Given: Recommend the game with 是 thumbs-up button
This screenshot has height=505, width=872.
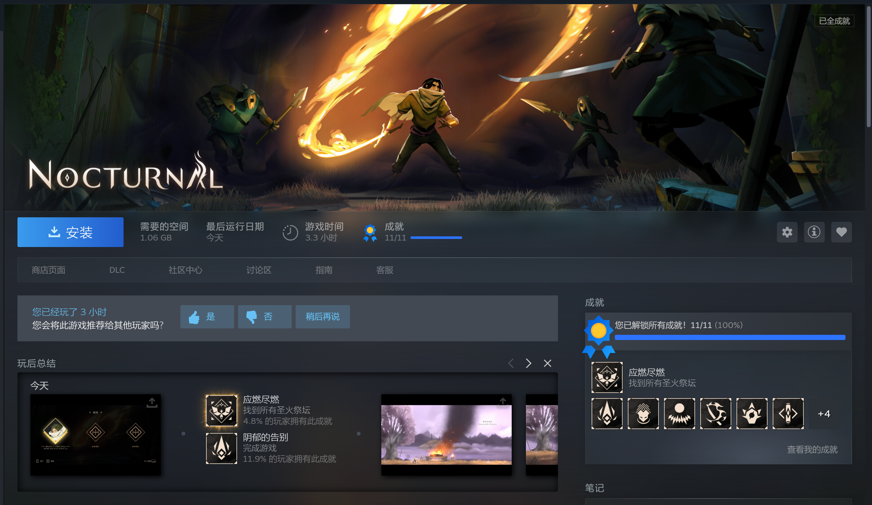Looking at the screenshot, I should [207, 317].
